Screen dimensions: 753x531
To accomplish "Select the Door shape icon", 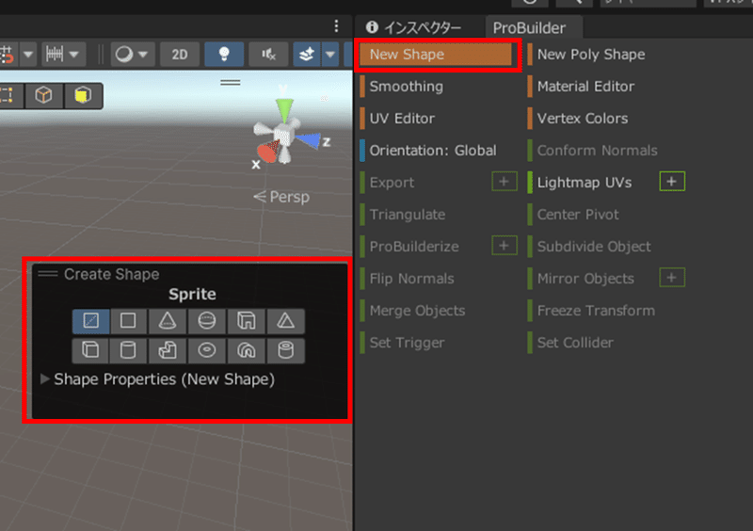I will (x=247, y=320).
